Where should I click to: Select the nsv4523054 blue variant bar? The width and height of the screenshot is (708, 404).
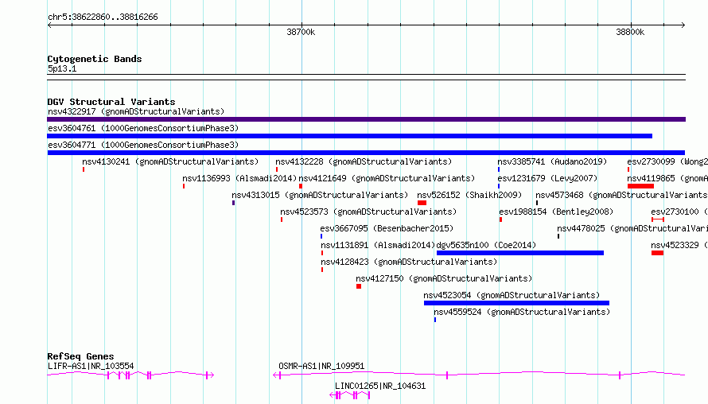coord(516,303)
